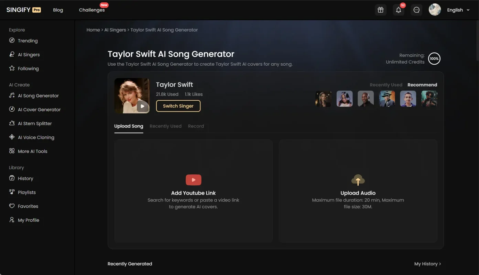Click the Trending compass icon

[12, 40]
